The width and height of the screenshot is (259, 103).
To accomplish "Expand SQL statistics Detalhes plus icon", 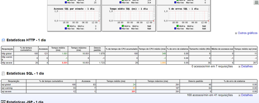I will click(x=240, y=95).
